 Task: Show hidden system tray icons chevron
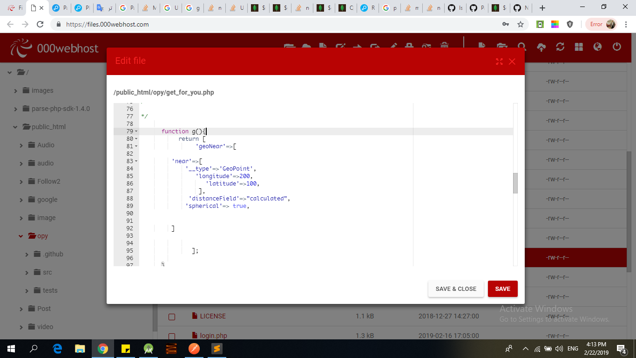[x=526, y=349]
